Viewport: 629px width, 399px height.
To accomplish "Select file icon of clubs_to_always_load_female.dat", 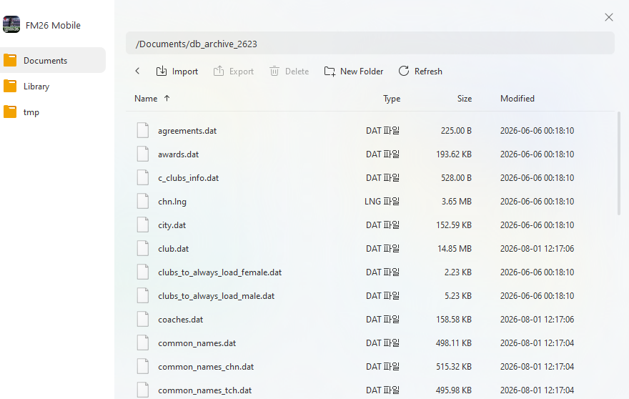I will (143, 272).
